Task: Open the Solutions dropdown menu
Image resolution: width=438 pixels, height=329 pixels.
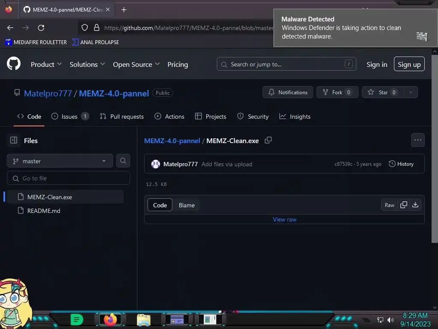Action: [87, 64]
